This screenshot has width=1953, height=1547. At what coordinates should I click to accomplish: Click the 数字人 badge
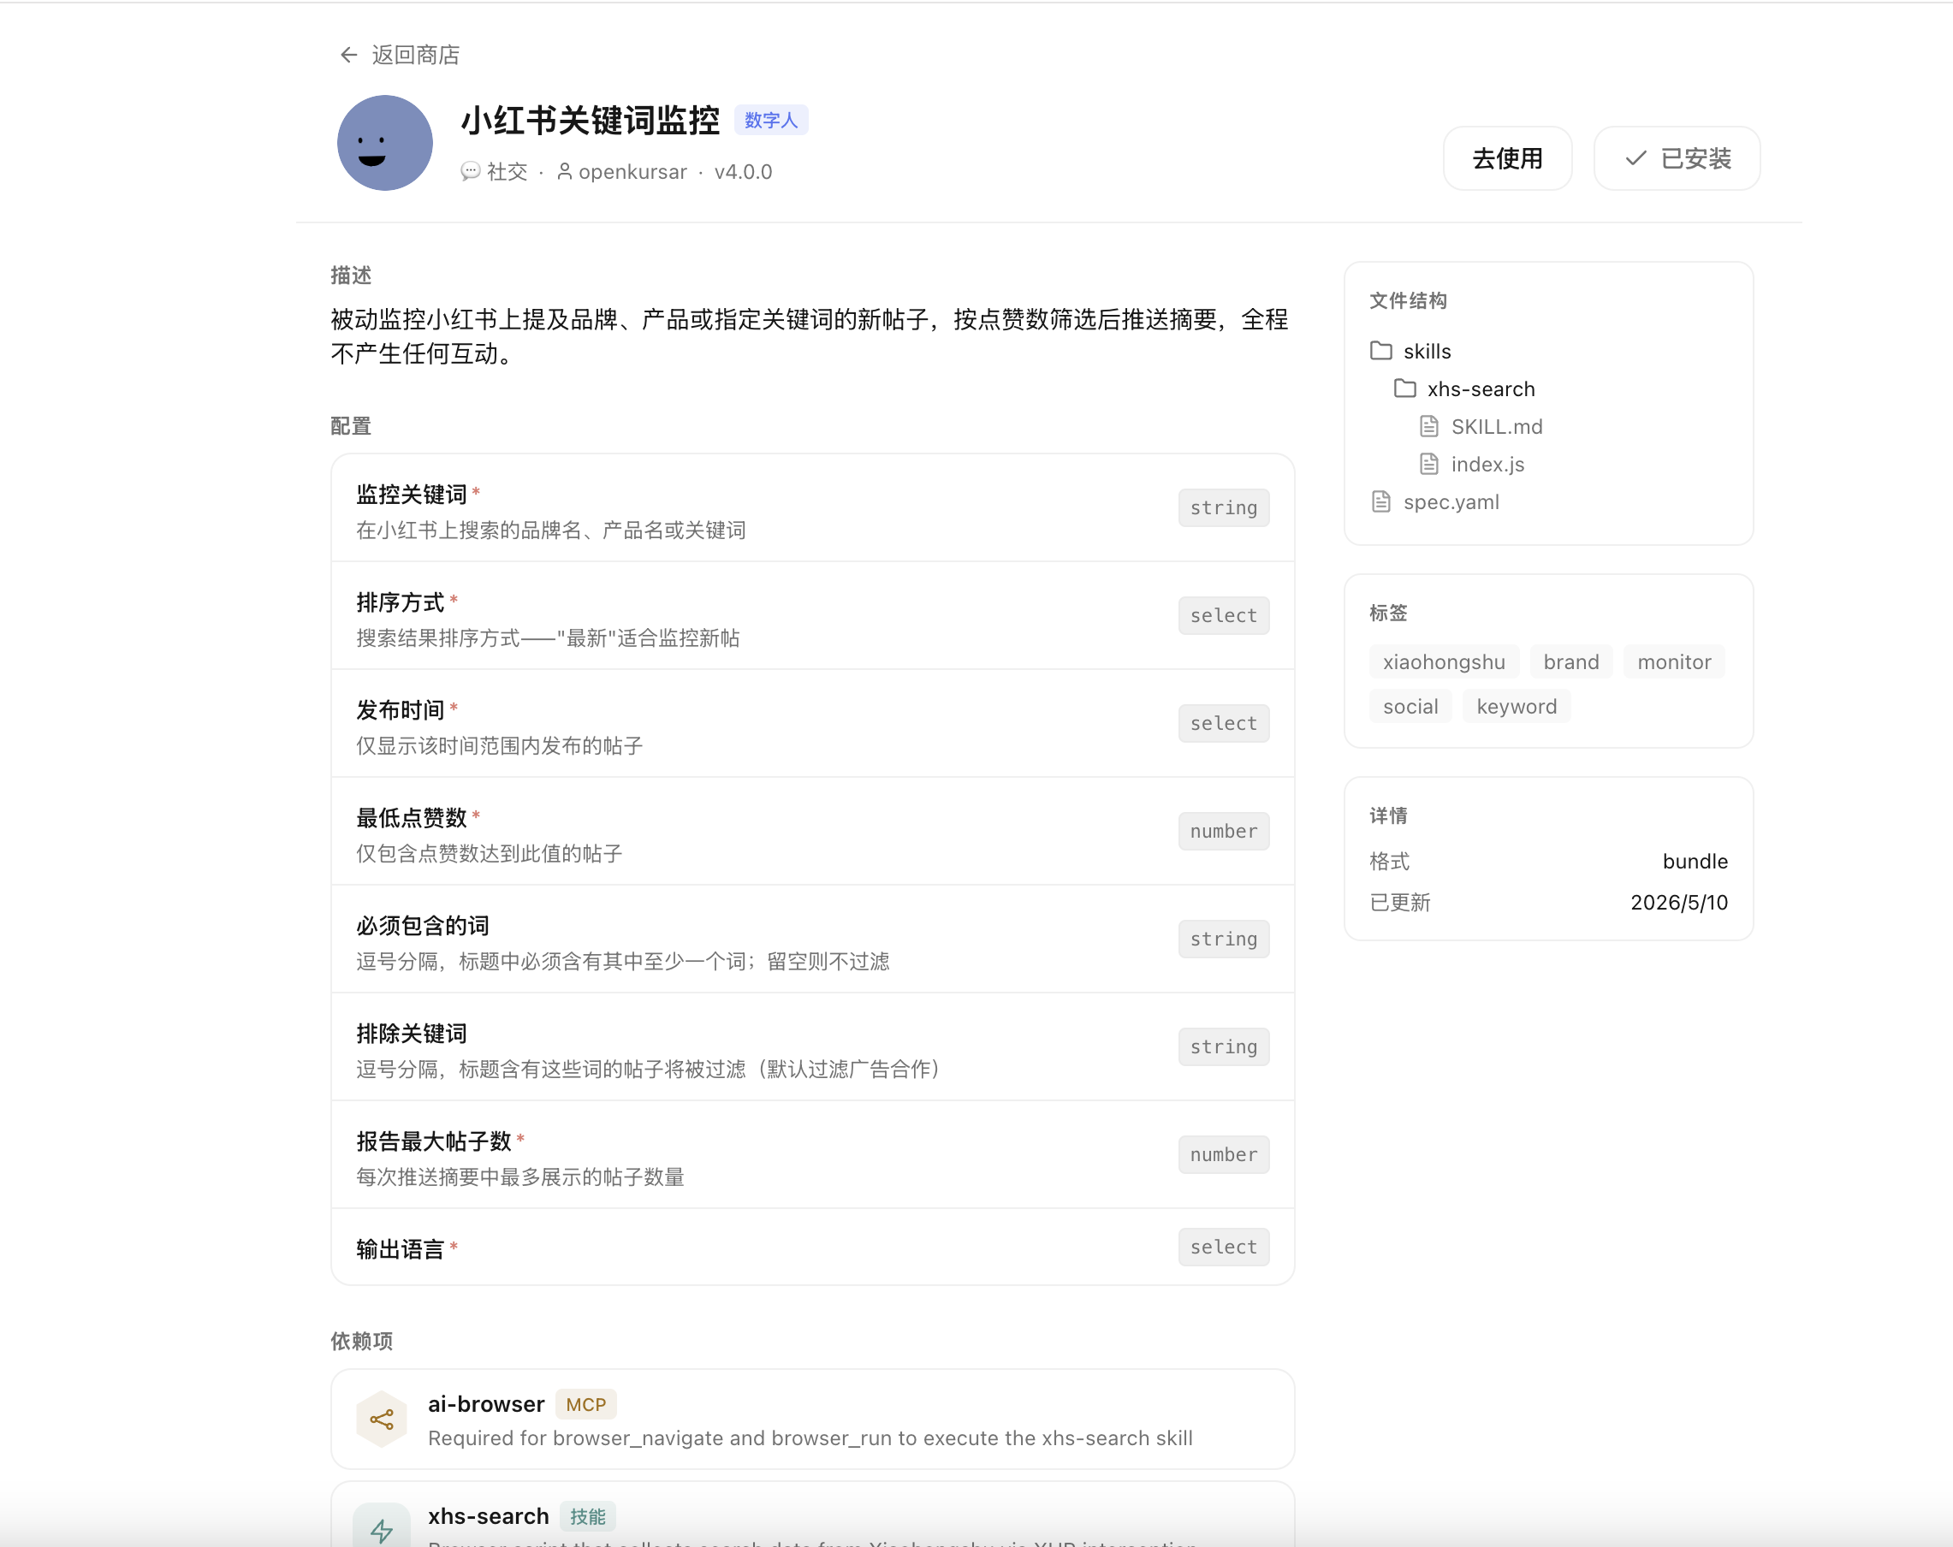coord(771,121)
